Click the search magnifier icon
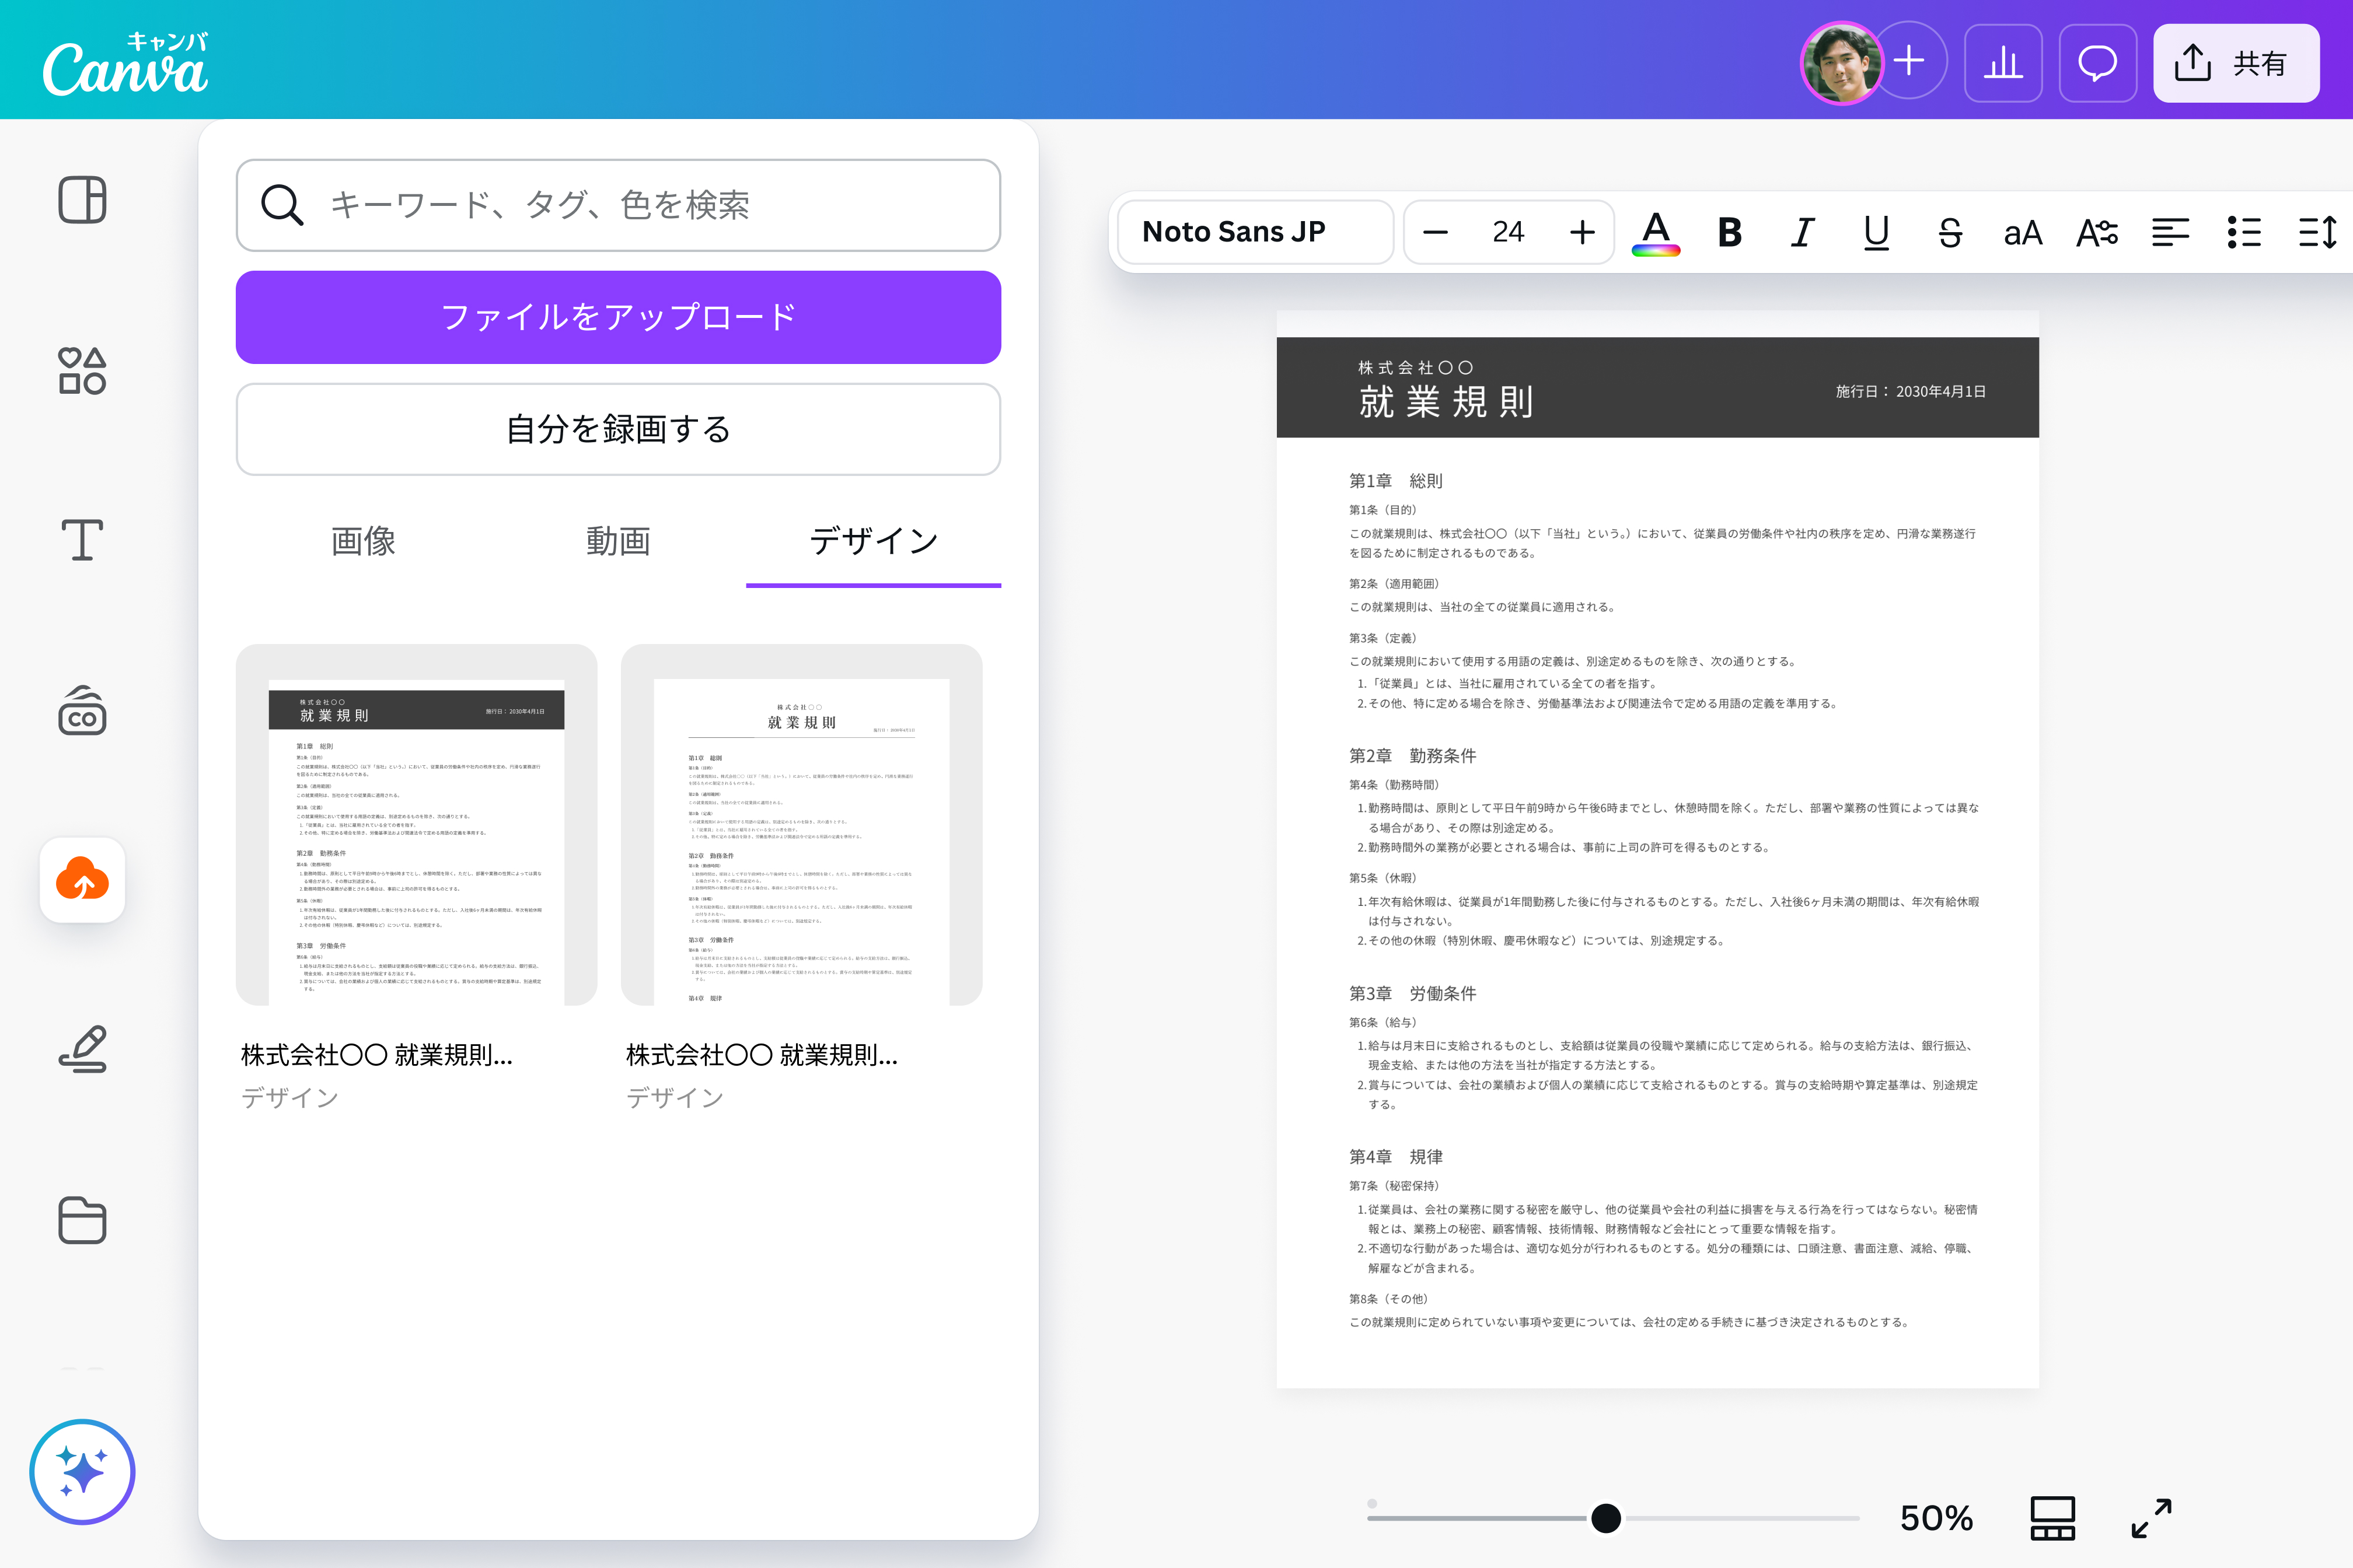Screen dimensions: 2353x1568 [x=282, y=205]
